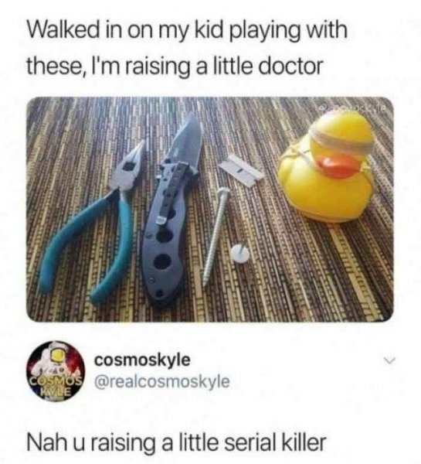421x464 pixels.
Task: Click the cosmoskyle display name
Action: pyautogui.click(x=142, y=360)
